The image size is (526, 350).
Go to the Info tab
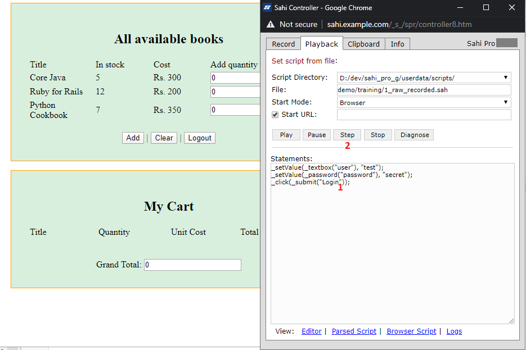click(397, 44)
